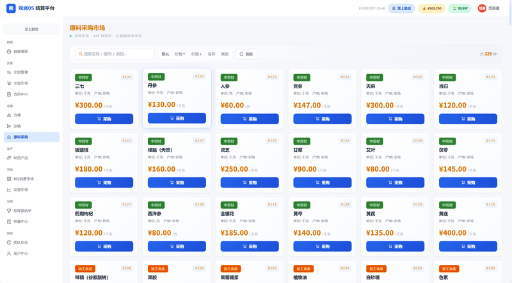This screenshot has height=283, width=512.
Task: Select the 默认 sort tab
Action: pyautogui.click(x=166, y=54)
